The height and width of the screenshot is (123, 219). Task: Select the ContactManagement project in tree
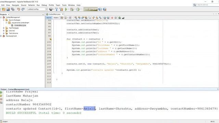point(13,17)
